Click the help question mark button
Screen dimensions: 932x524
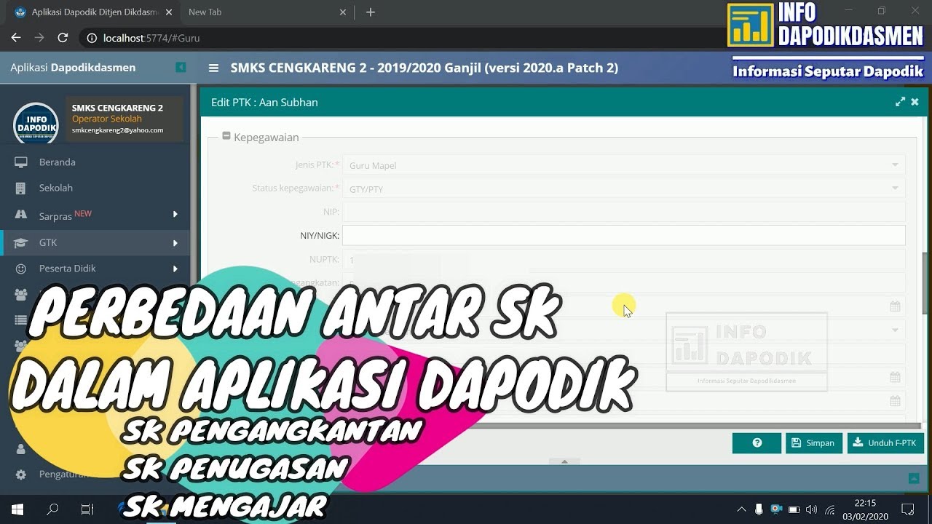(757, 443)
